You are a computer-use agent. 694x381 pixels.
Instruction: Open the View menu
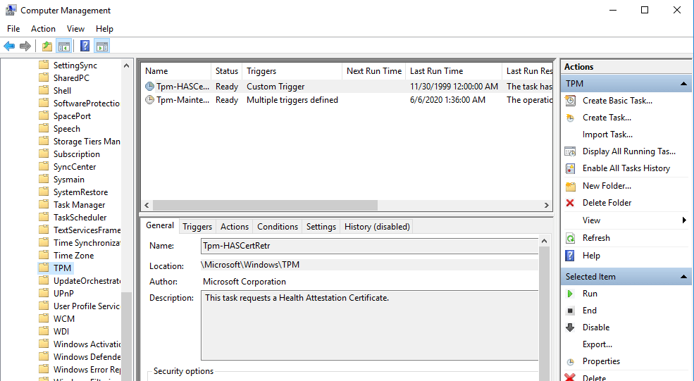click(x=75, y=29)
